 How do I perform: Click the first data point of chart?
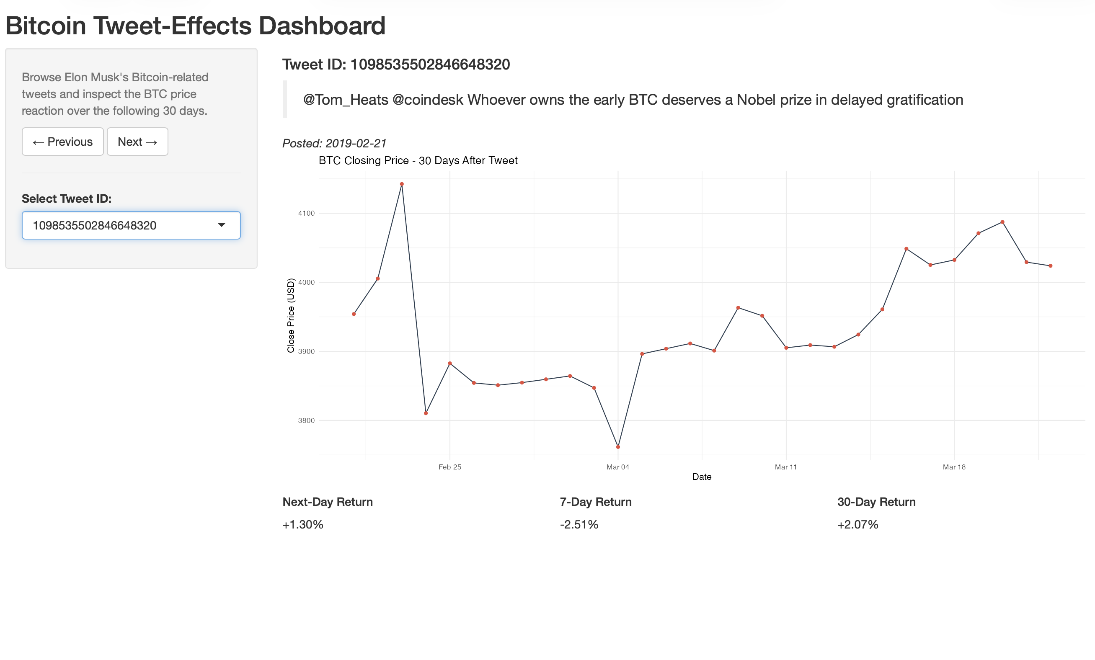354,314
